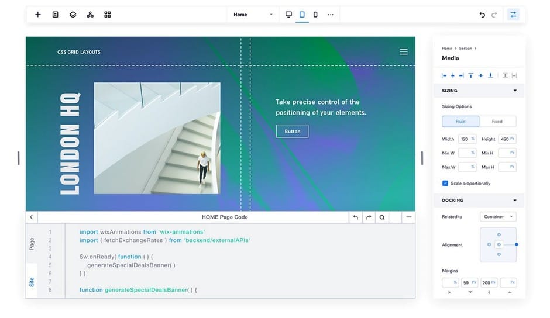Click the search icon in code panel
This screenshot has height=318, width=550.
381,217
